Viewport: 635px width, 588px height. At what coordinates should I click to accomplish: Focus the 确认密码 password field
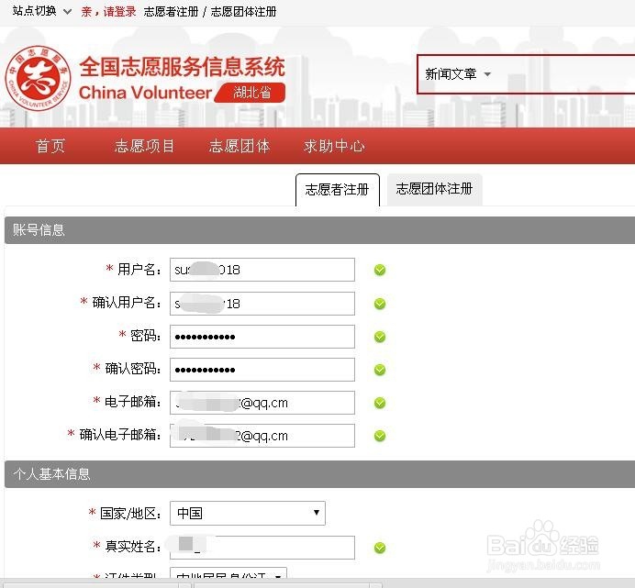(x=262, y=370)
